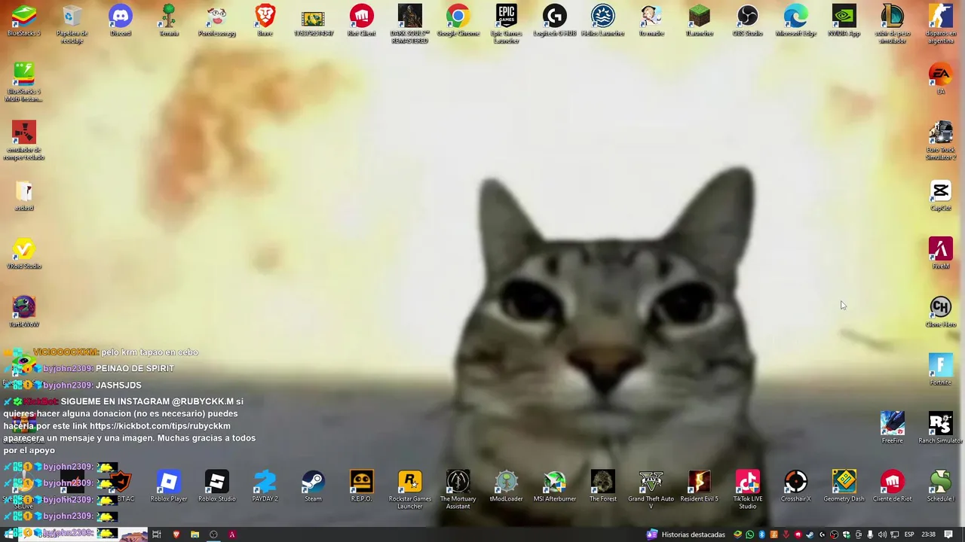Viewport: 965px width, 542px height.
Task: Open the tModLoader desktop icon
Action: 507,486
